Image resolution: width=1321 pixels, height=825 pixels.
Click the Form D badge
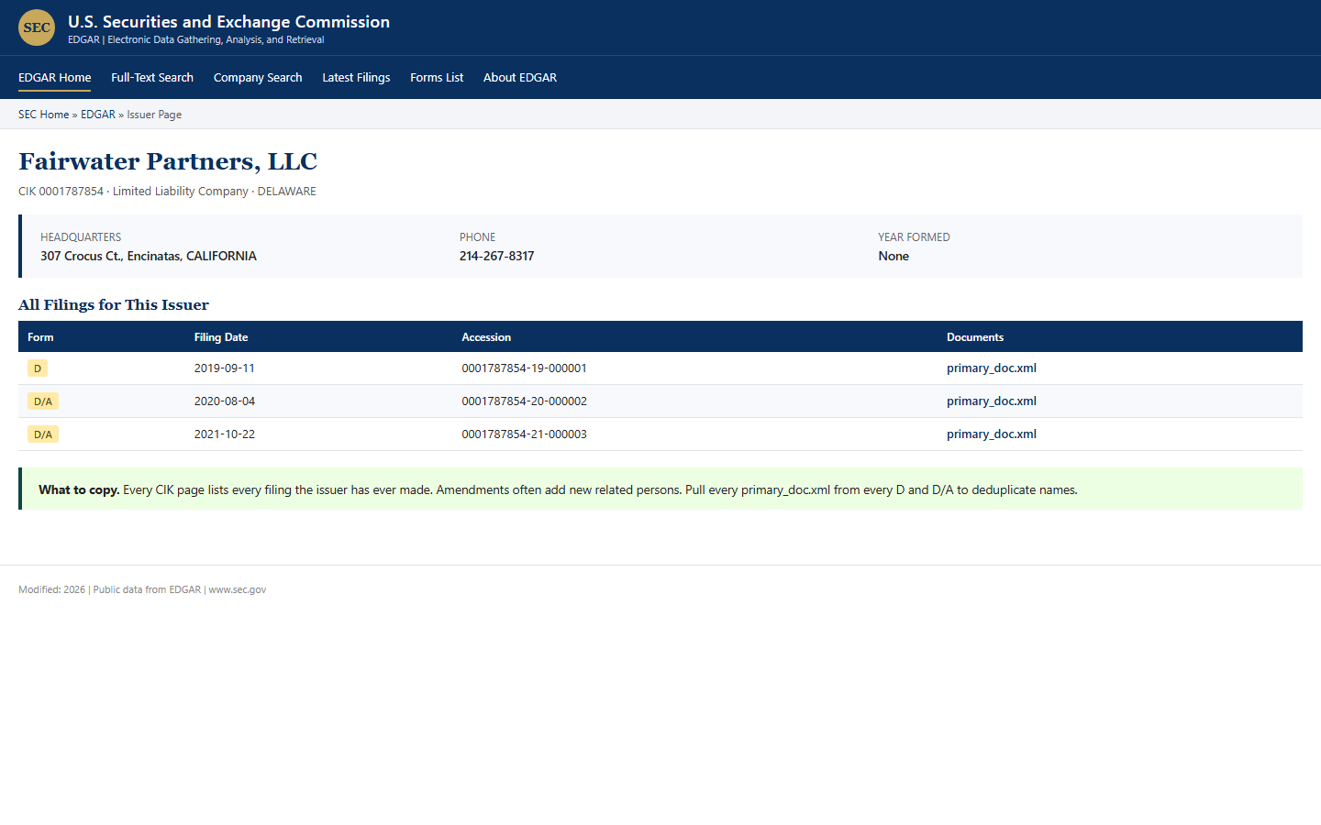click(x=38, y=368)
